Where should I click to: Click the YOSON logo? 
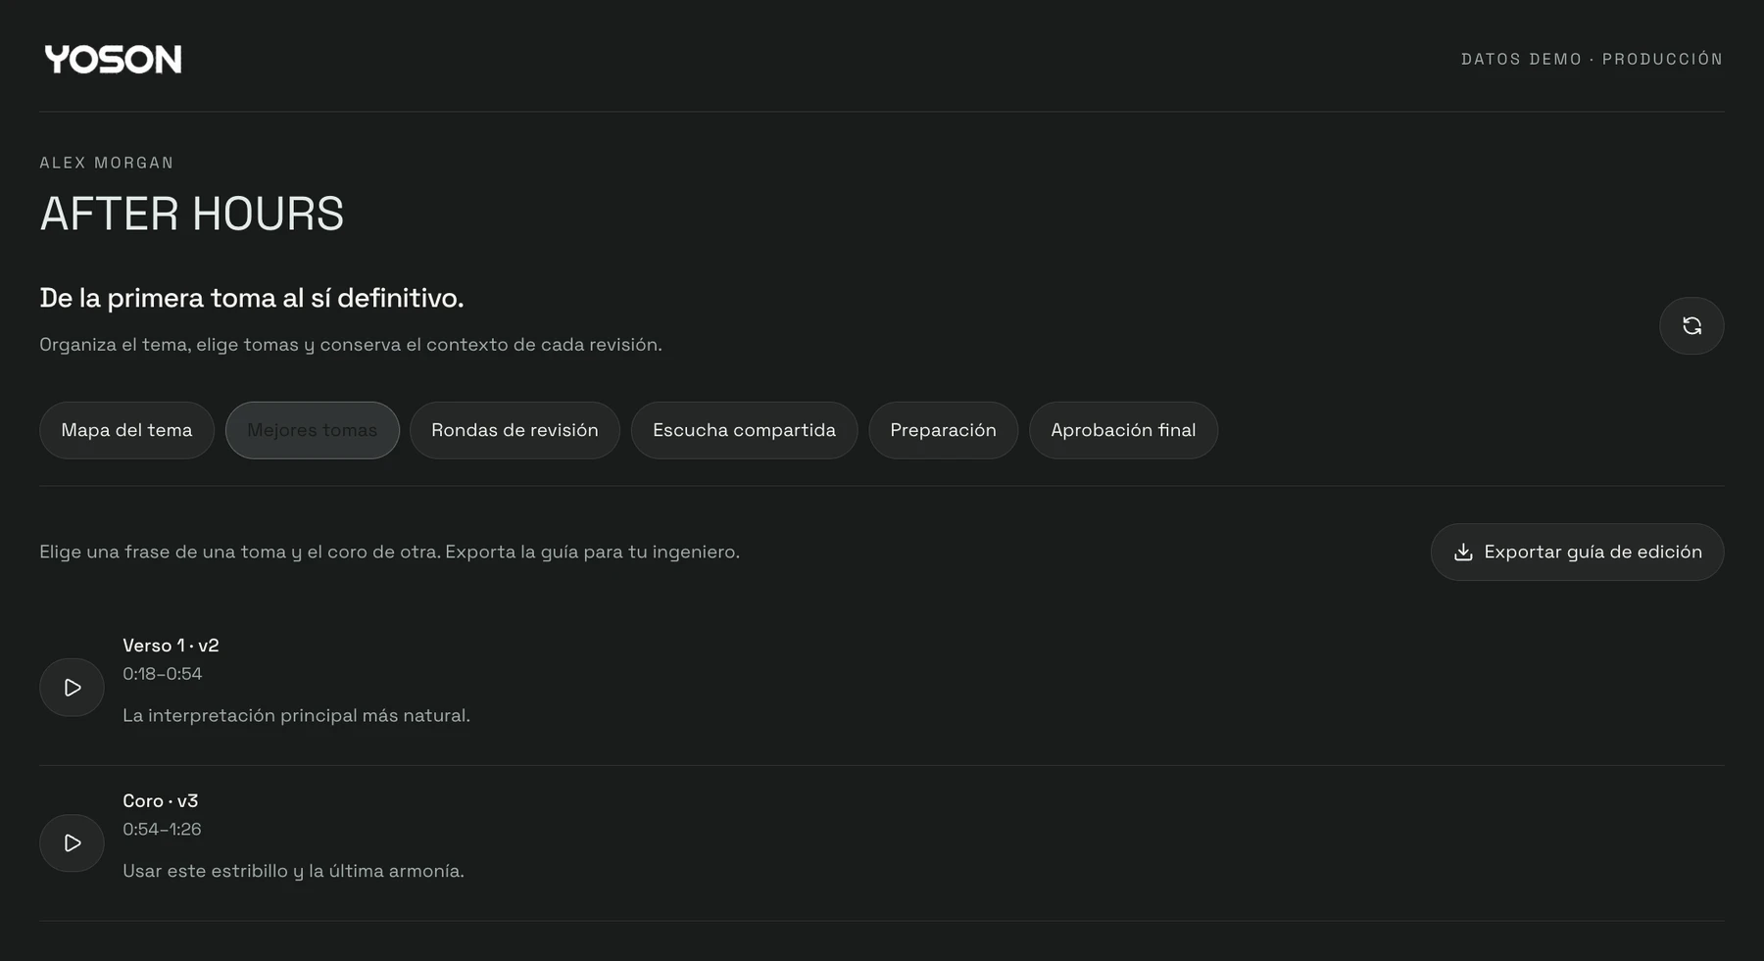pyautogui.click(x=113, y=59)
